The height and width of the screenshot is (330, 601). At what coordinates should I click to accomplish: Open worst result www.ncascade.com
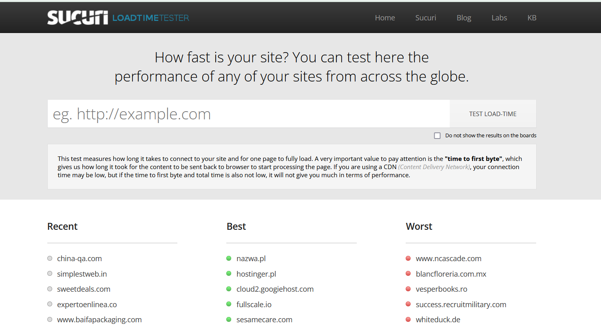[449, 258]
